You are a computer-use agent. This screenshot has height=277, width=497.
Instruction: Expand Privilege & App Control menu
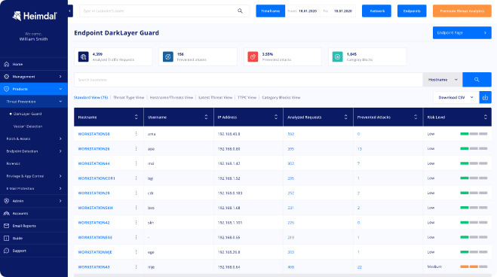(x=34, y=176)
